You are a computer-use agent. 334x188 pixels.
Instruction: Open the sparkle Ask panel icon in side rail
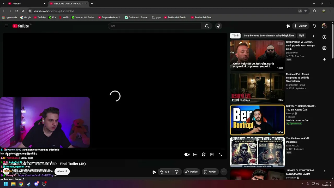tap(324, 60)
